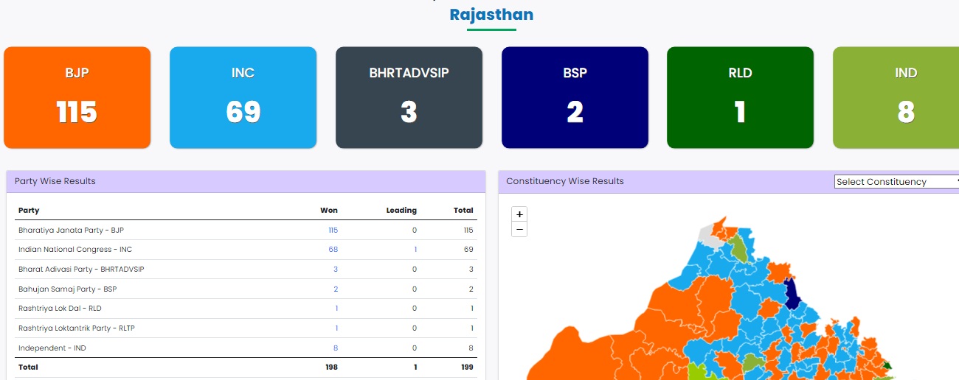The image size is (959, 380).
Task: Open Rashtriya Loktantrik Party won count 1
Action: click(x=336, y=328)
